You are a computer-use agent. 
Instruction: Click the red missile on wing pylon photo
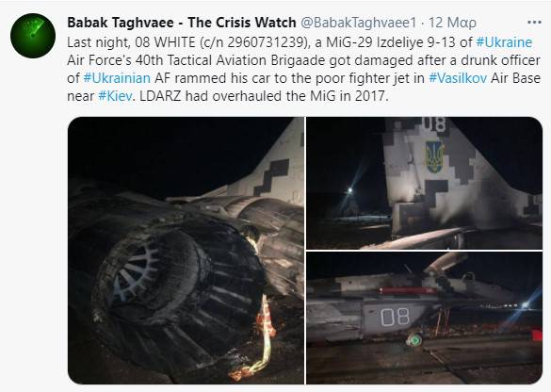(407, 291)
